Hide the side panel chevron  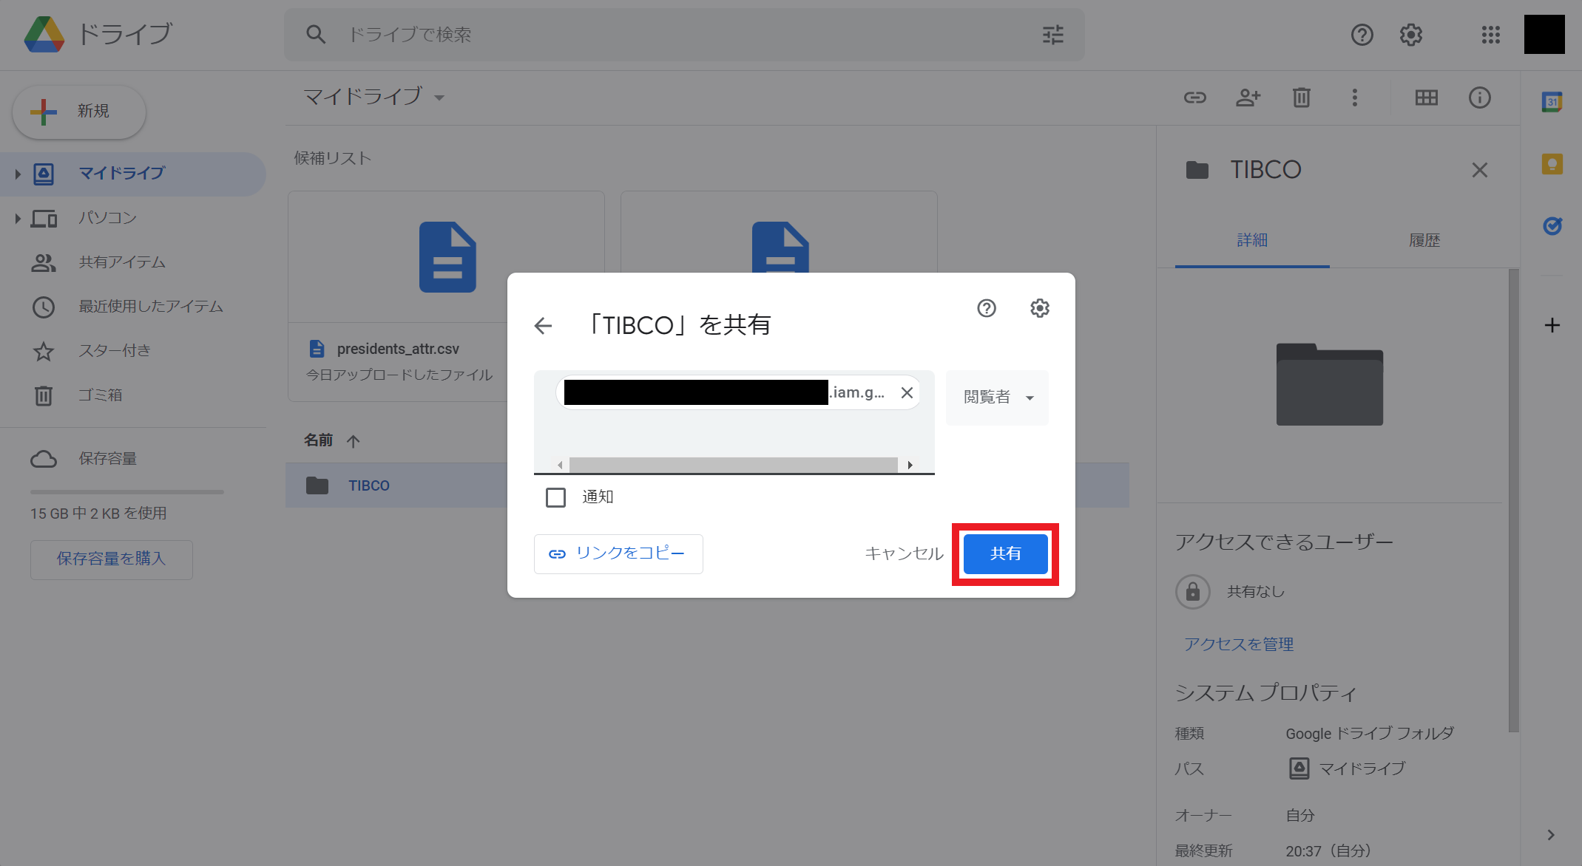1551,835
